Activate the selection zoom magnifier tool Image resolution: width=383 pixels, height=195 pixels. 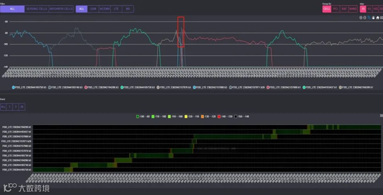pos(369,18)
